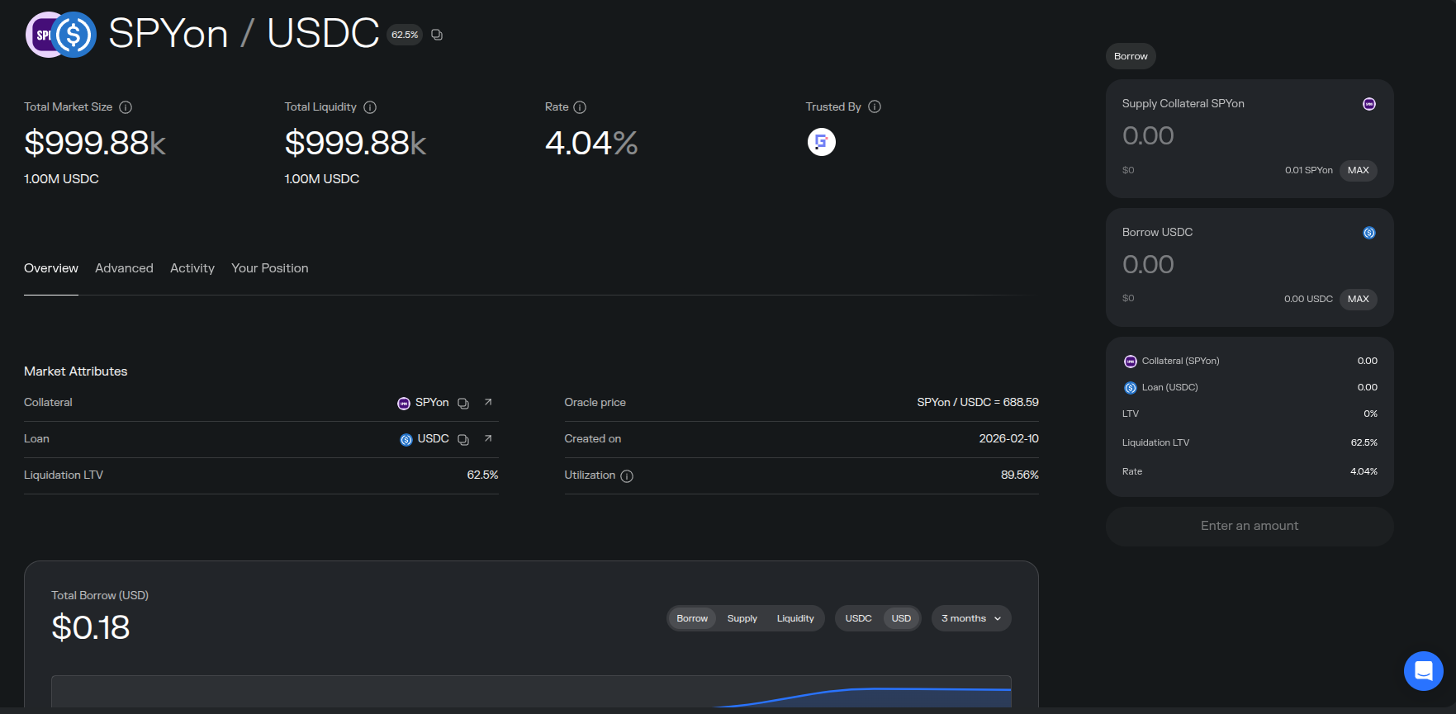Image resolution: width=1456 pixels, height=714 pixels.
Task: Copy market ID icon beside 62.5% badge
Action: (437, 35)
